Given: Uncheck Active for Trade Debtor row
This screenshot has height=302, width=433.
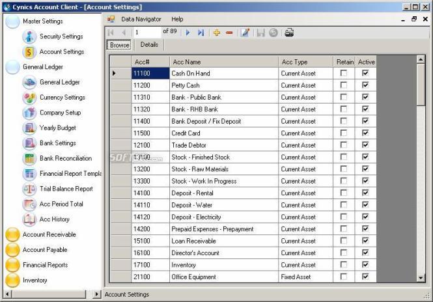Looking at the screenshot, I should point(365,145).
